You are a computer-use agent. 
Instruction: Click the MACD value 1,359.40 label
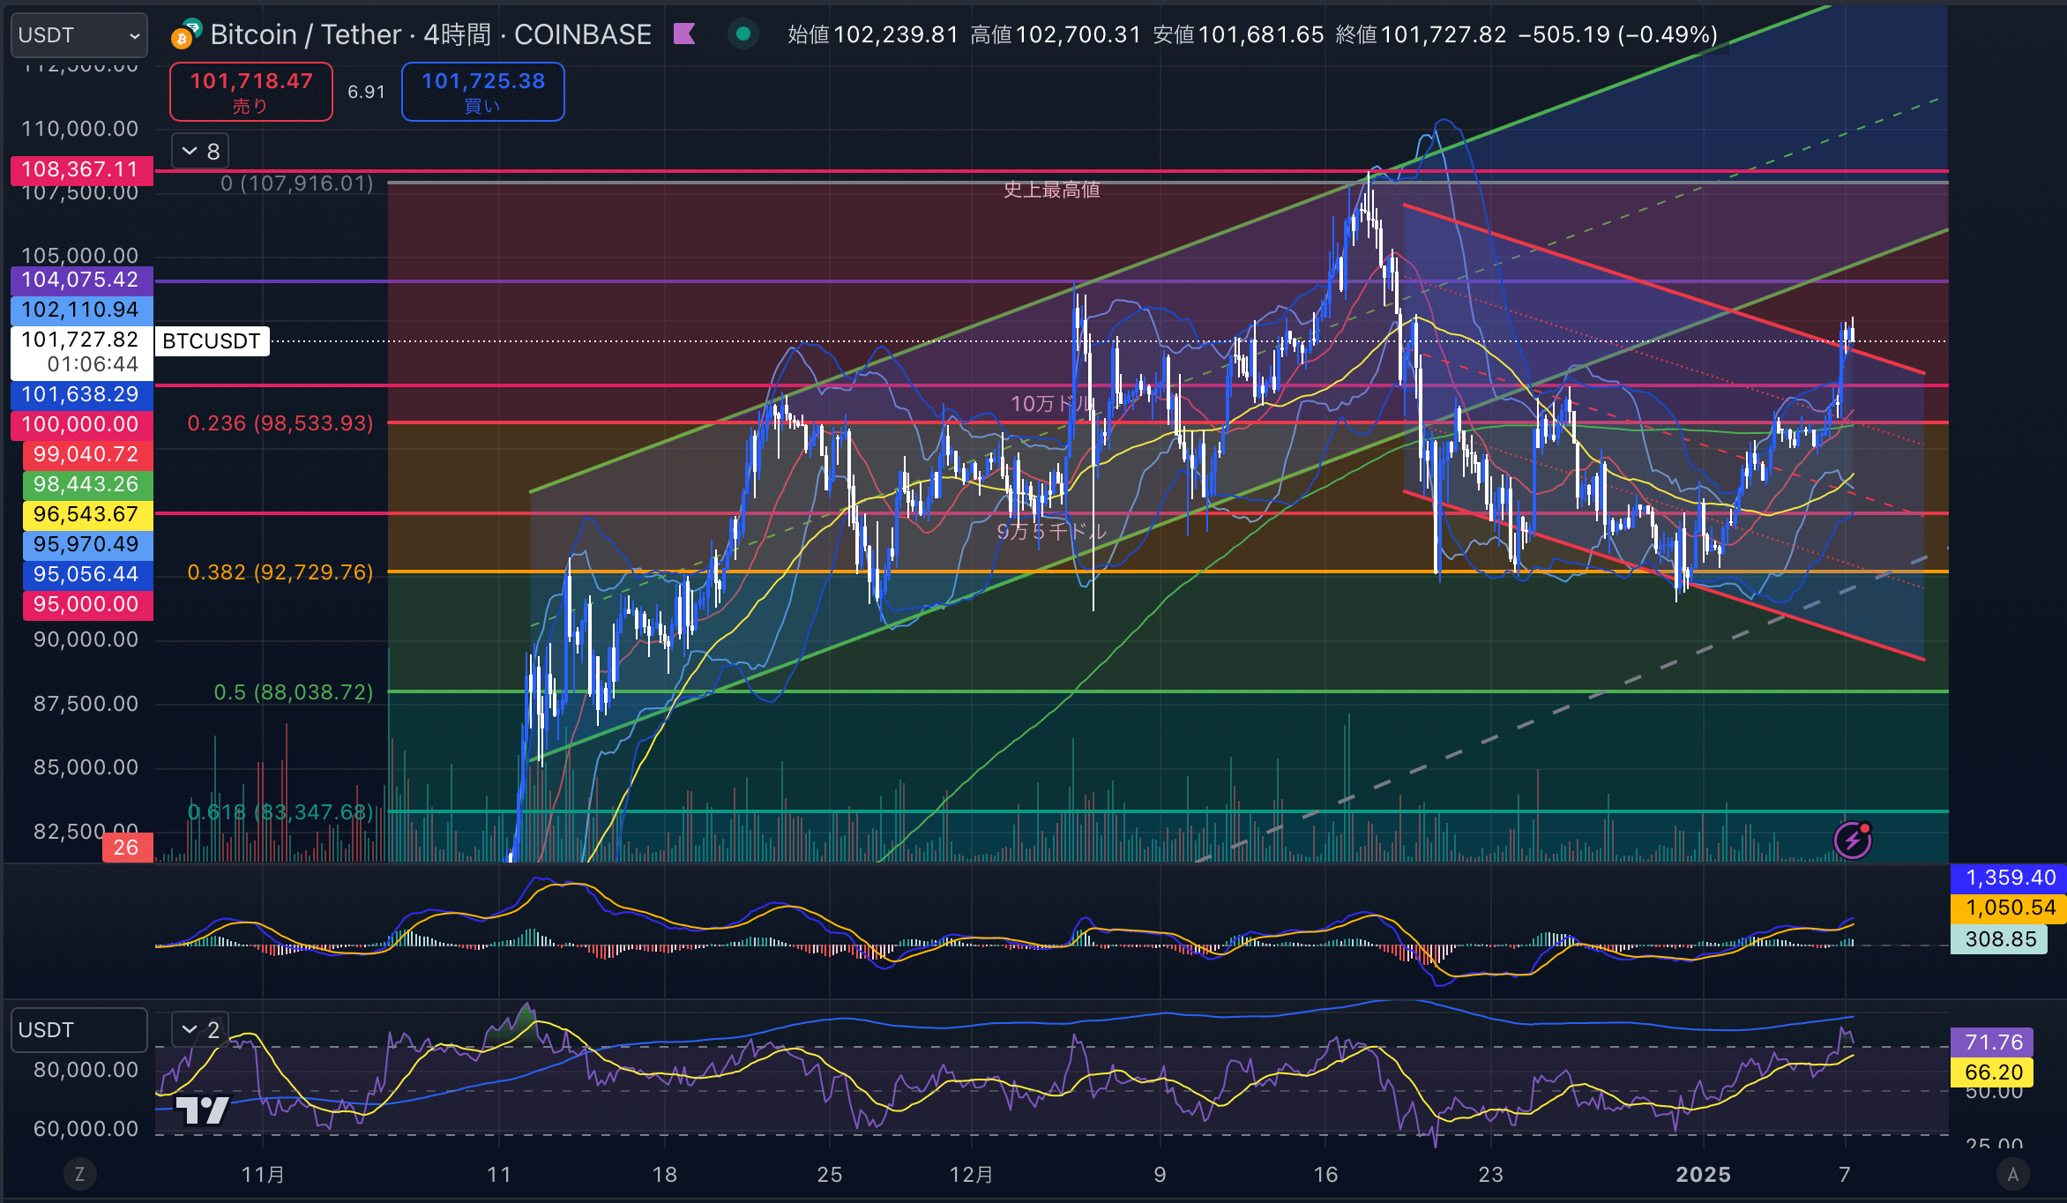tap(2010, 878)
